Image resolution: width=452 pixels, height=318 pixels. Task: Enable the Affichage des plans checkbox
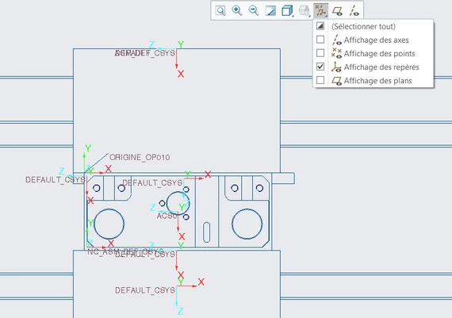coord(320,80)
